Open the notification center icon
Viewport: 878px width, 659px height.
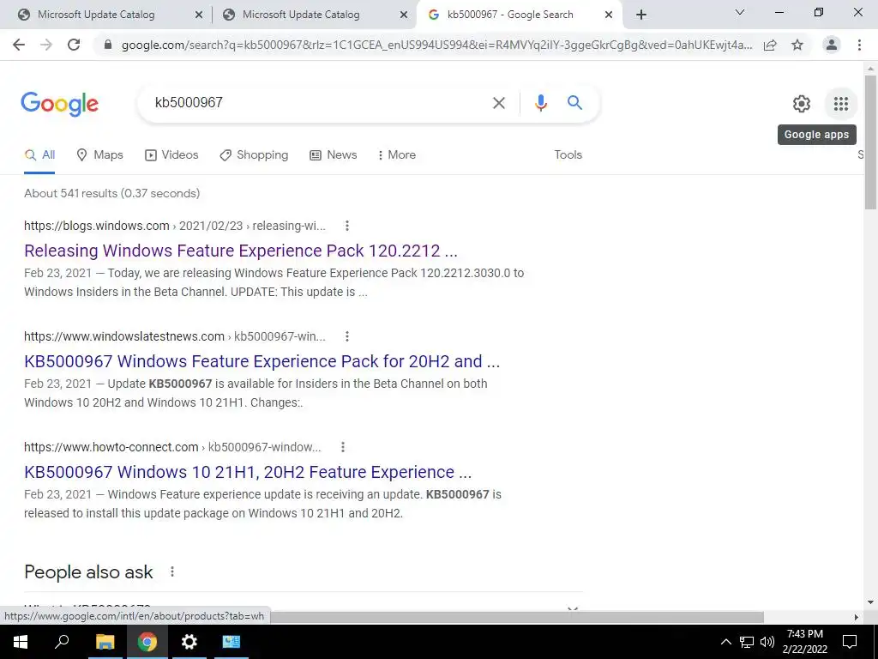pyautogui.click(x=850, y=642)
